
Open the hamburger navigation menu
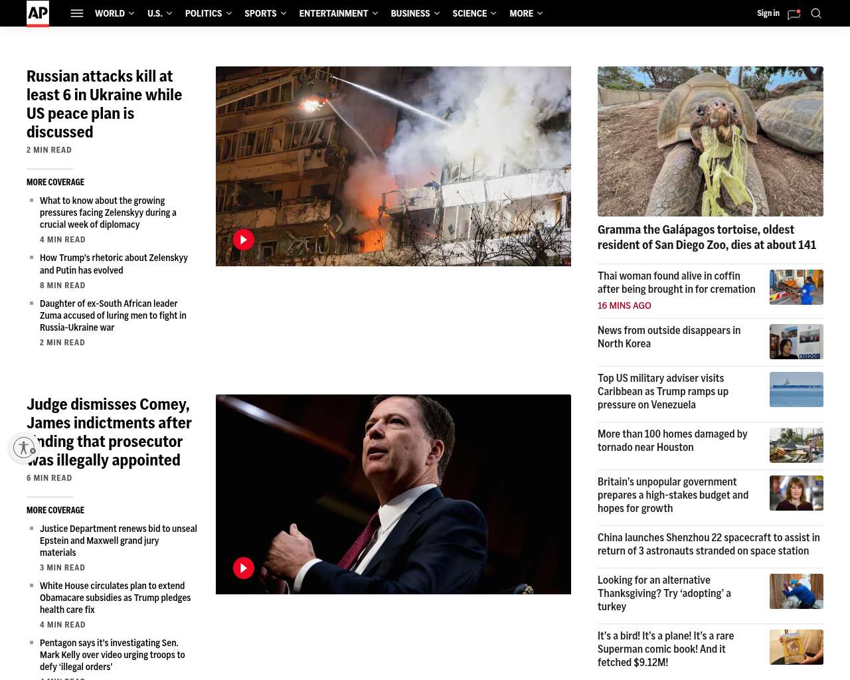coord(77,13)
